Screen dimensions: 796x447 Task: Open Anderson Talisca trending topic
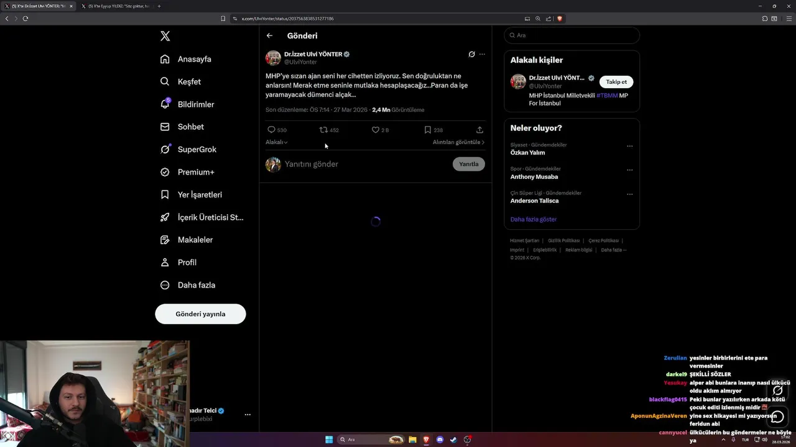coord(534,201)
